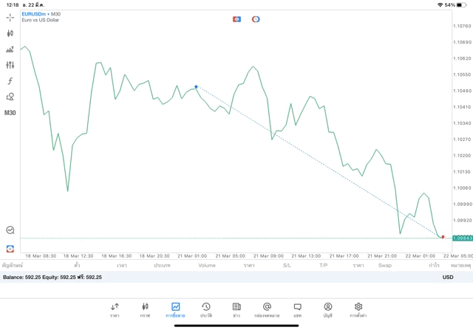Open the chart settings sliders icon
This screenshot has height=330, width=473.
[10, 65]
